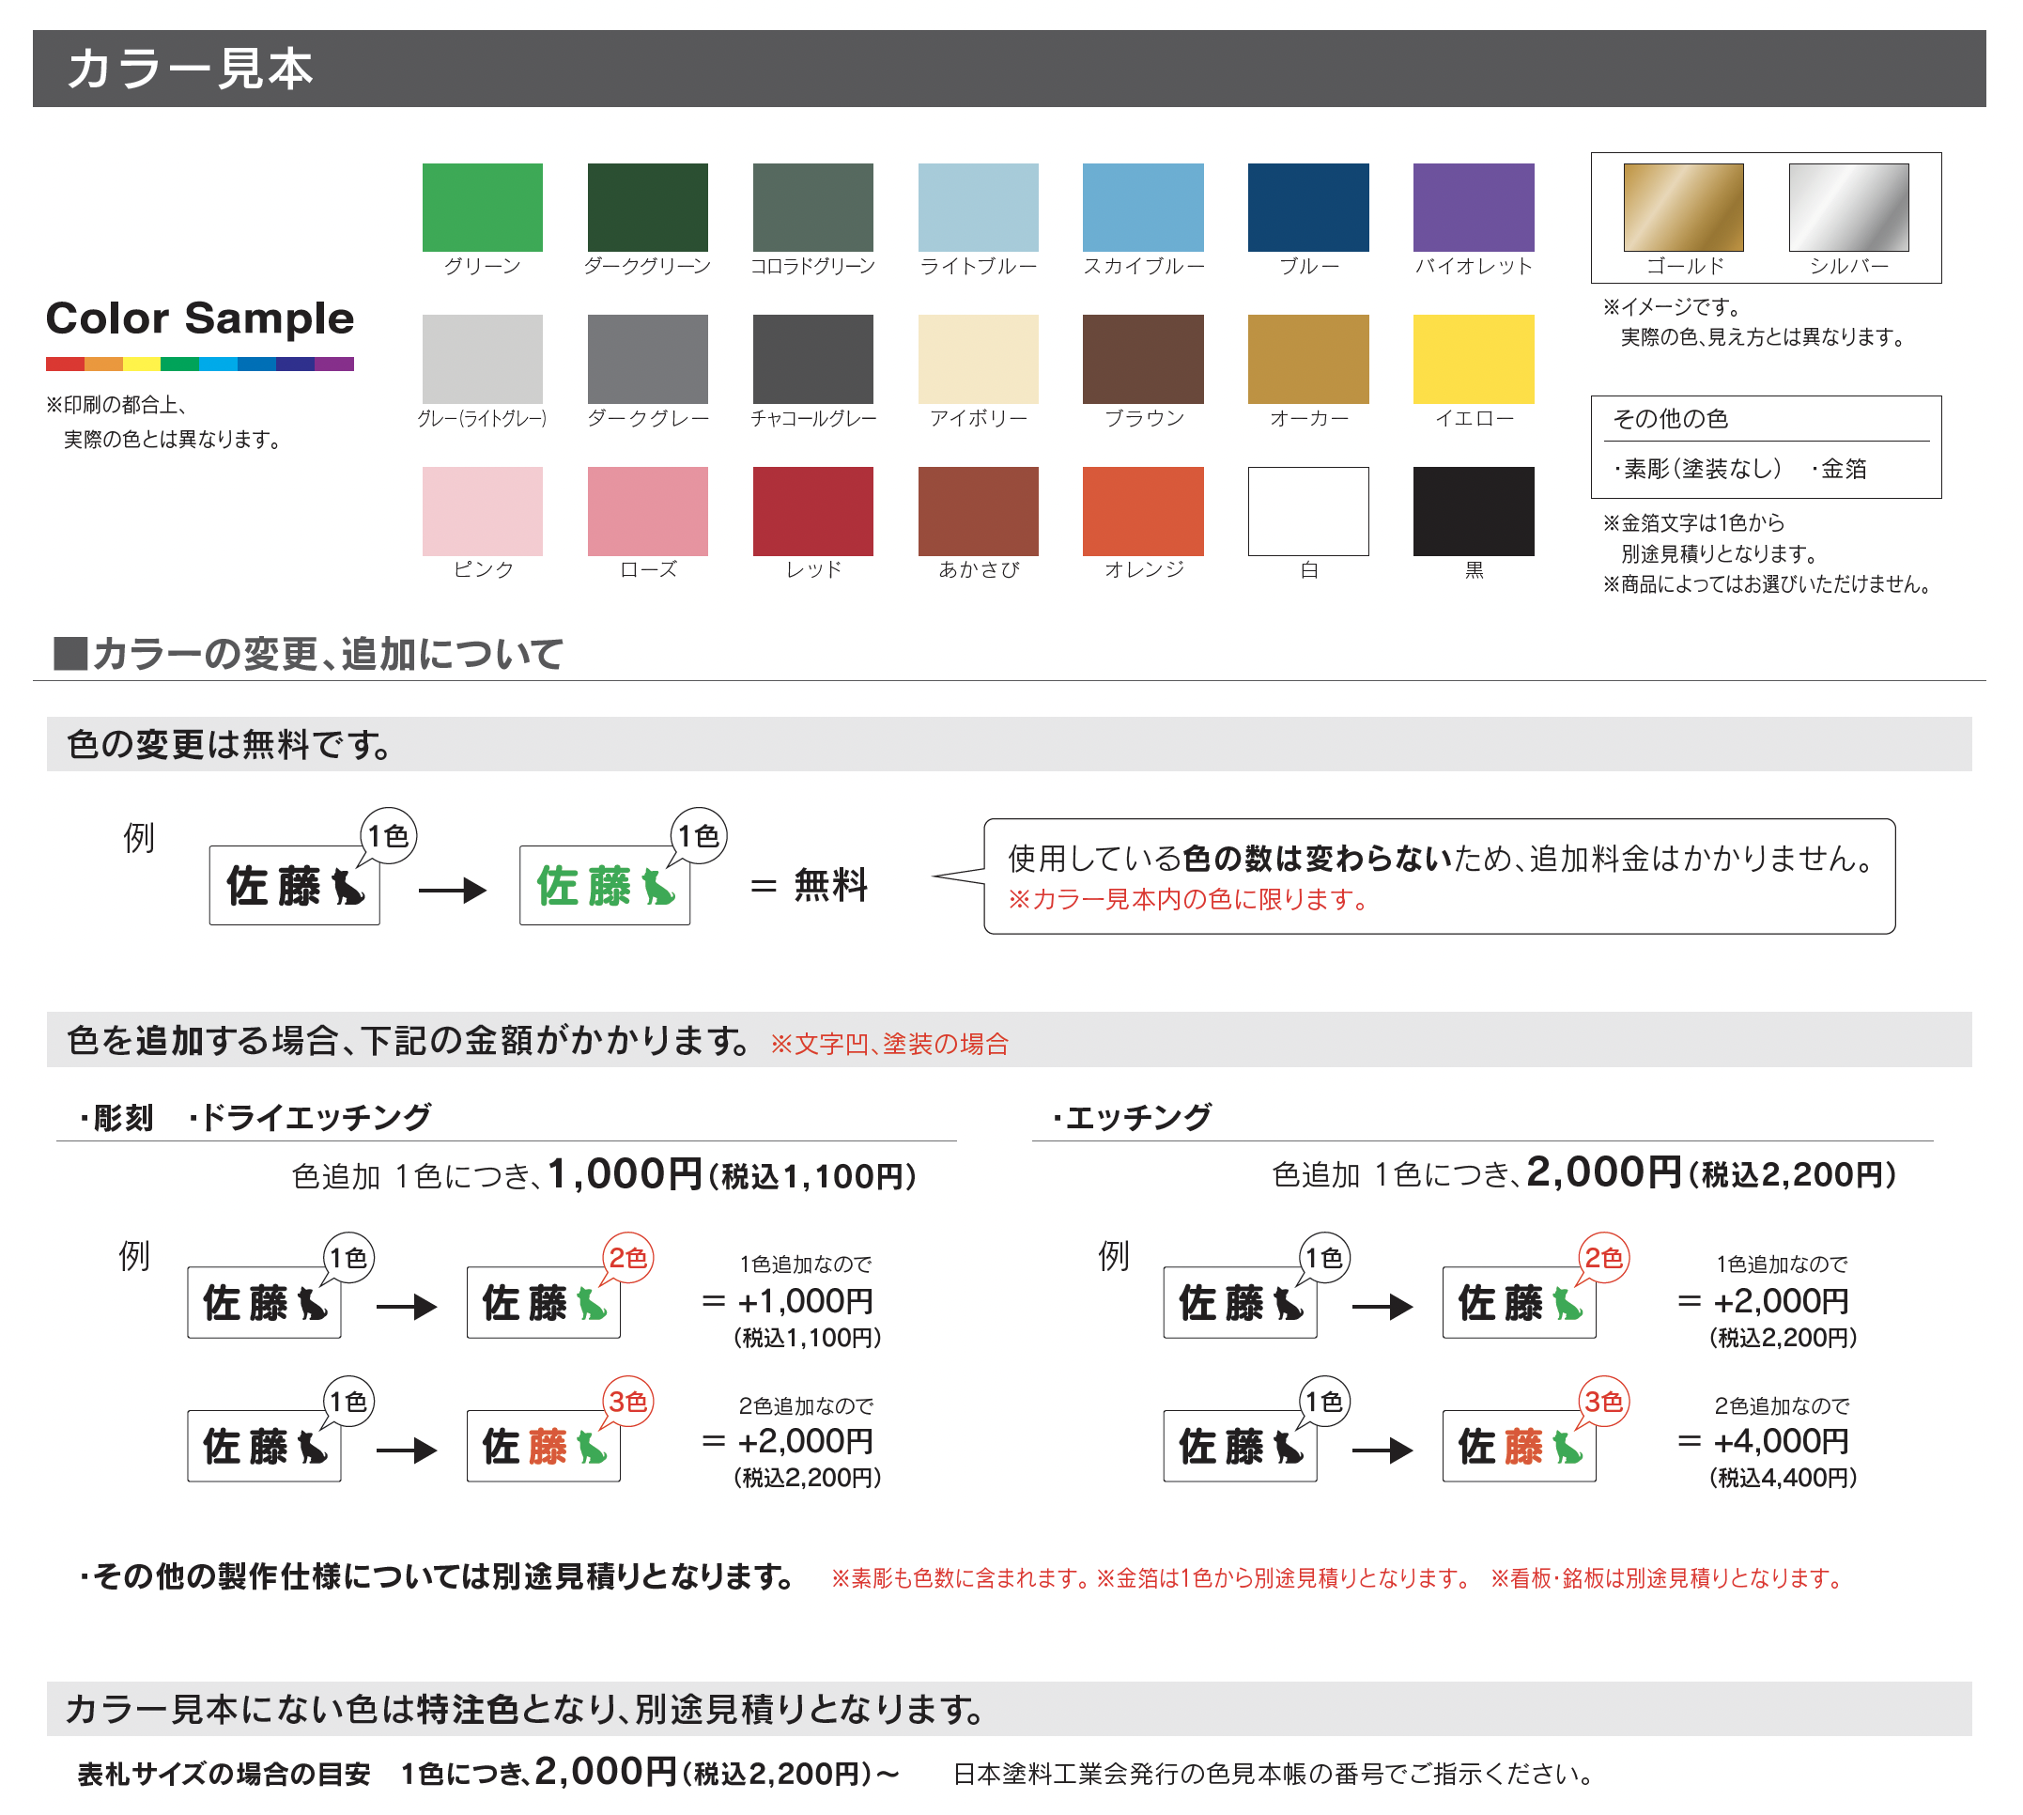Select the シルバー silver gradient swatch
Viewport: 2023px width, 1815px height.
1848,208
